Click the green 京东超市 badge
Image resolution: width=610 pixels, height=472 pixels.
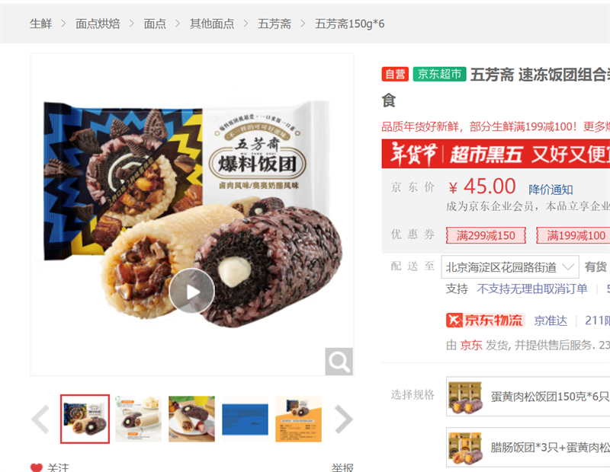point(440,74)
